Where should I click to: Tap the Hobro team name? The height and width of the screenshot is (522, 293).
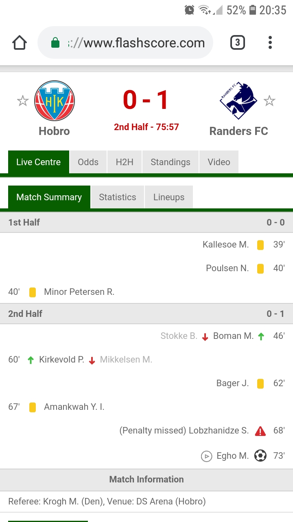click(x=54, y=131)
